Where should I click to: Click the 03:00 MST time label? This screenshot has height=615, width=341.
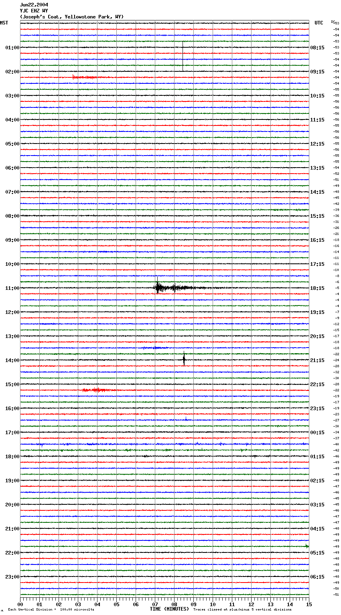pos(12,96)
